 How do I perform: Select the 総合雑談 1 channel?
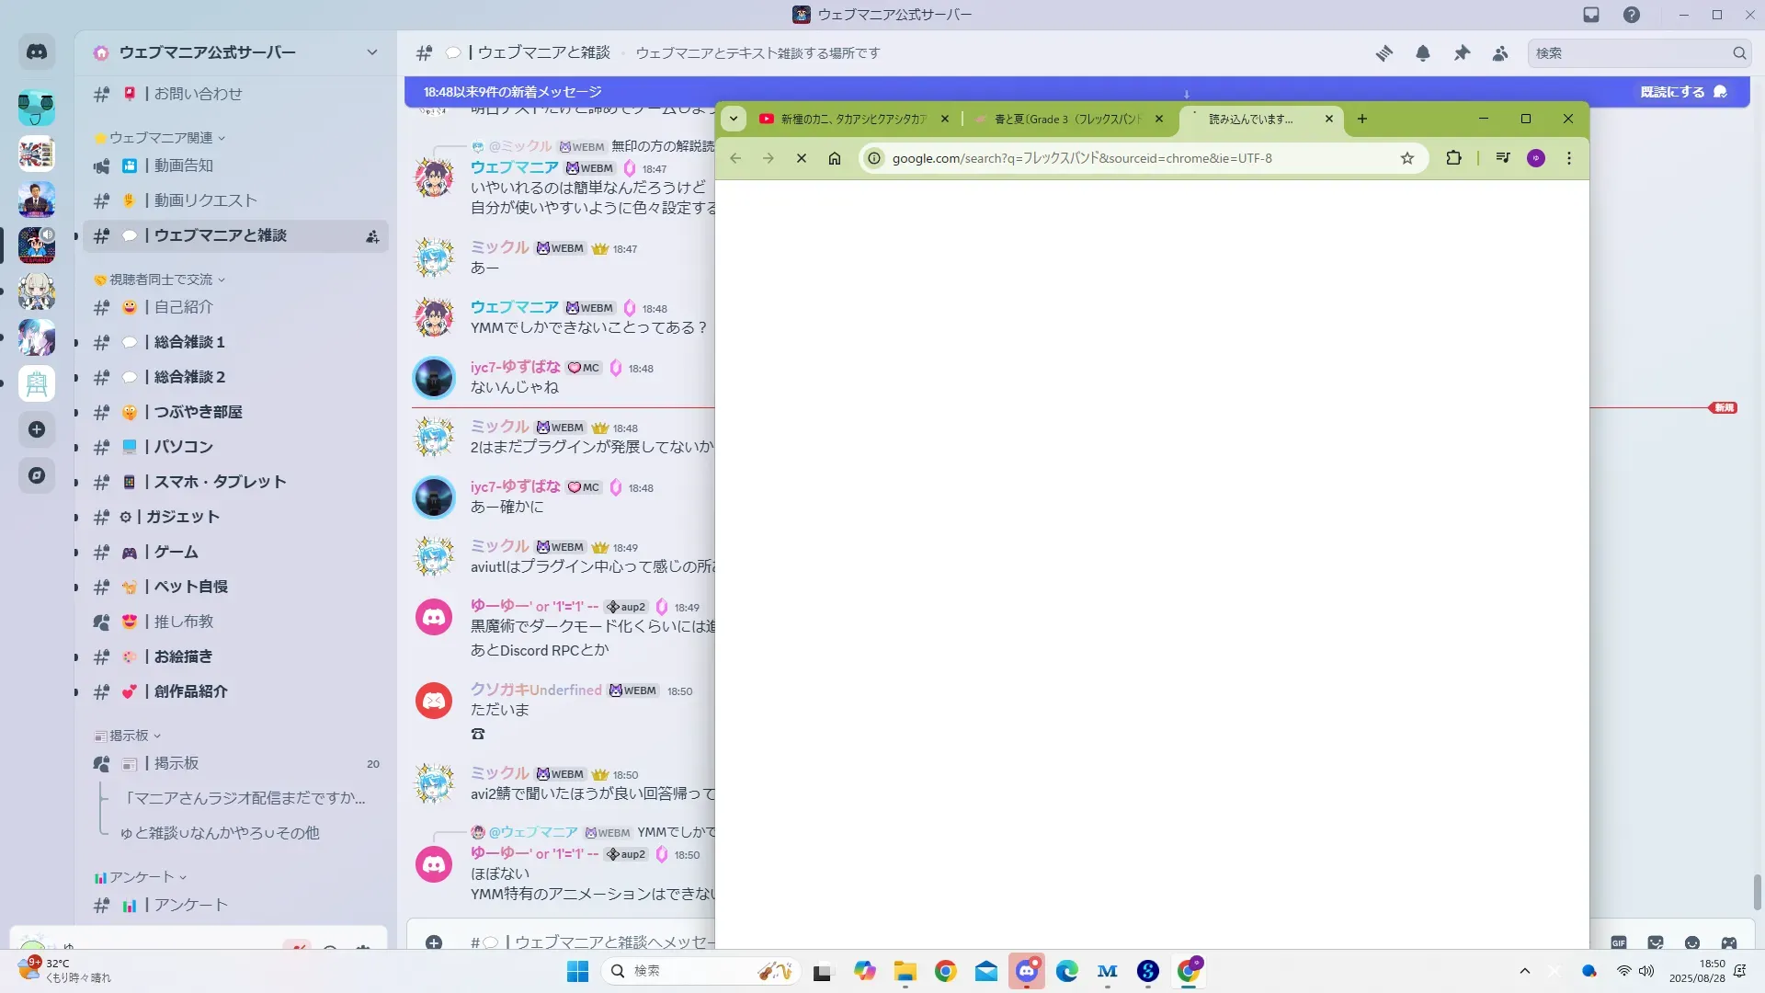[189, 342]
